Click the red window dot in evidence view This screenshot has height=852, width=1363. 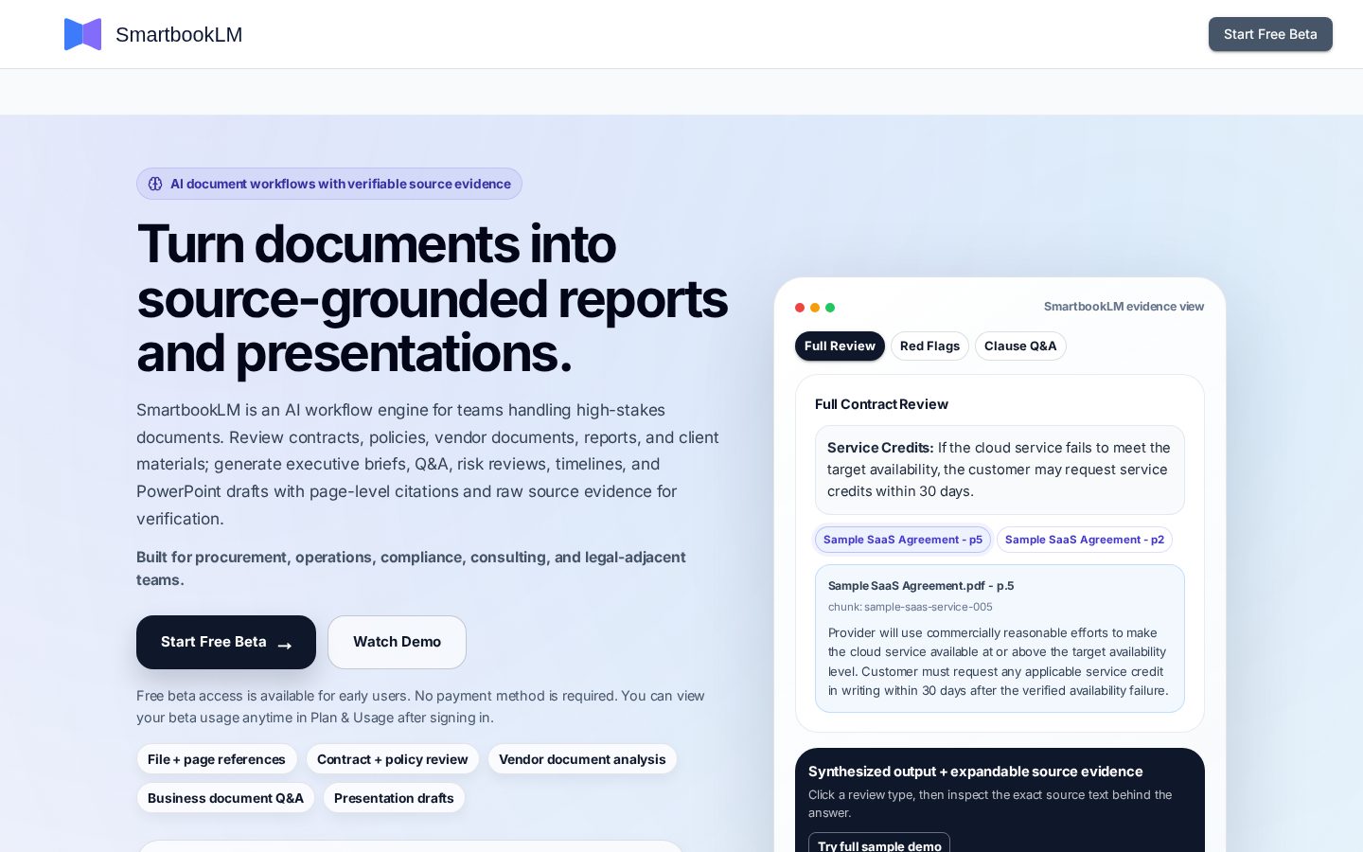[800, 308]
